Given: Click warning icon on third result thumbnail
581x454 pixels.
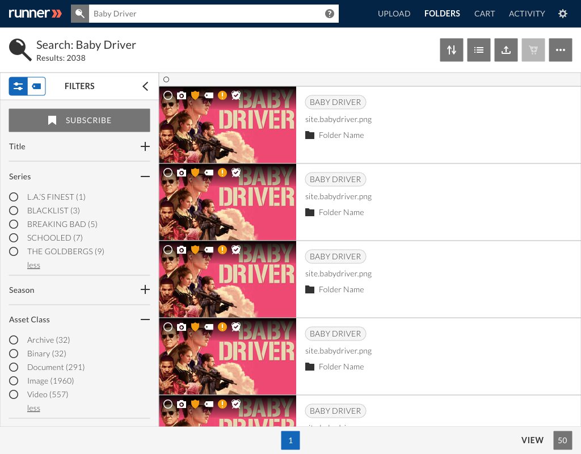Looking at the screenshot, I should 222,250.
